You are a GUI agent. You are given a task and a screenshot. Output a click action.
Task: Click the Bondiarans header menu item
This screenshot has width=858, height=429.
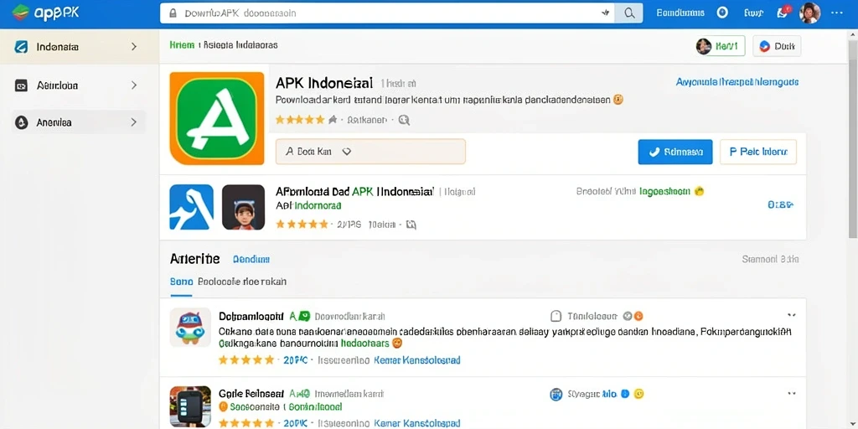pos(680,13)
